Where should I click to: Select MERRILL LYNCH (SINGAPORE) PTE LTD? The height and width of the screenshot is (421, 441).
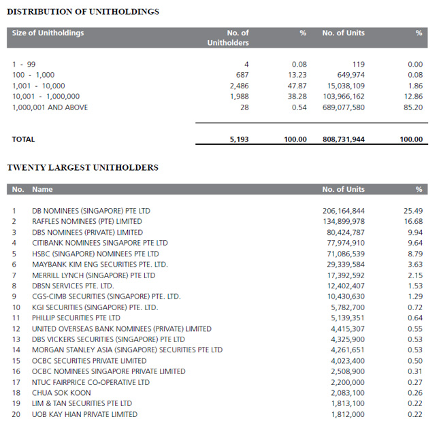[94, 275]
